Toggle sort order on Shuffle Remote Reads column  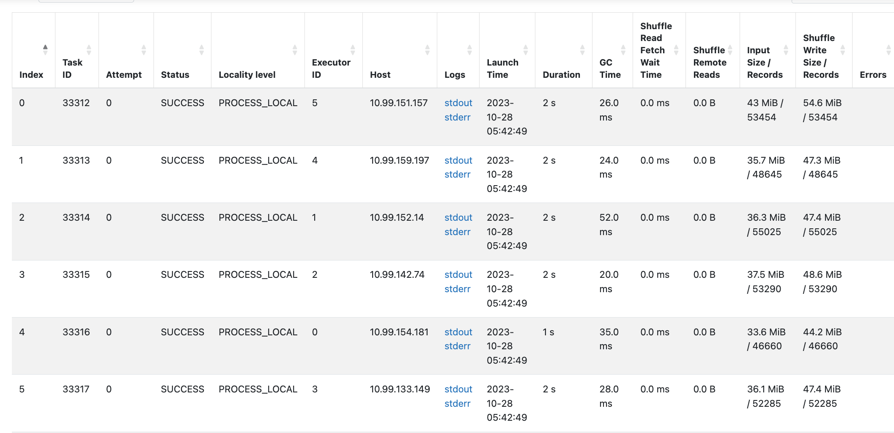[x=729, y=49]
